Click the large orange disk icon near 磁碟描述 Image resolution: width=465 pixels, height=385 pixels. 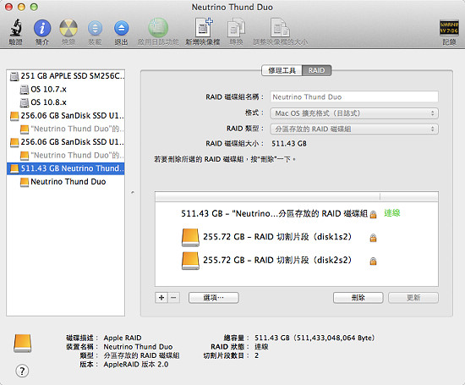coord(23,344)
